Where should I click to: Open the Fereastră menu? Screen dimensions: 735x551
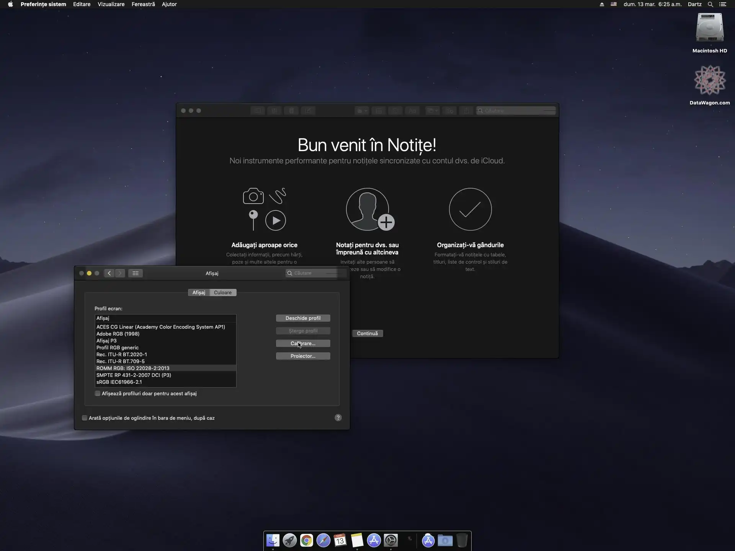point(143,4)
